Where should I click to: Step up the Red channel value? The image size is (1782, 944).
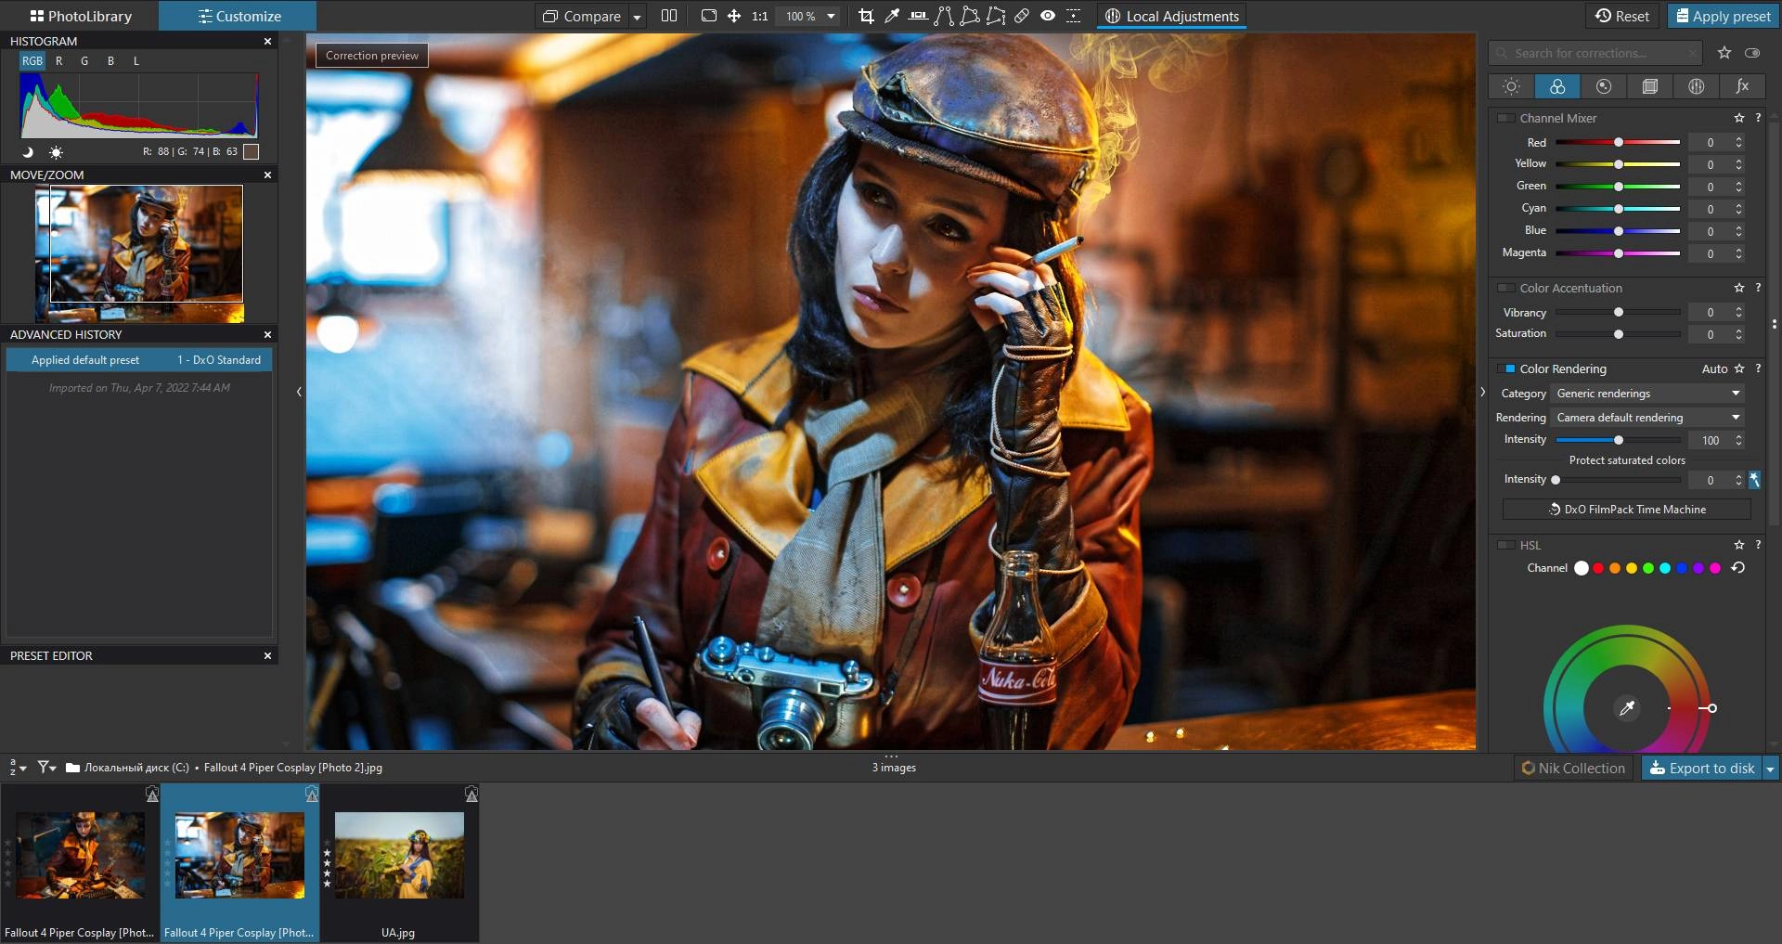click(x=1738, y=138)
